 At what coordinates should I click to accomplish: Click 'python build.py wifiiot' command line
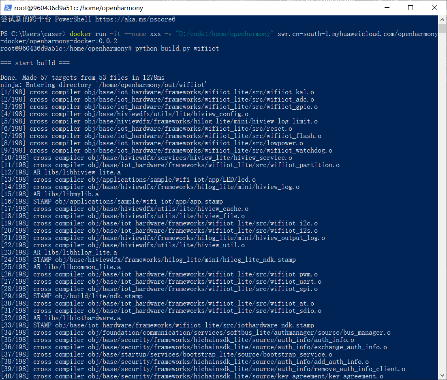pyautogui.click(x=177, y=49)
